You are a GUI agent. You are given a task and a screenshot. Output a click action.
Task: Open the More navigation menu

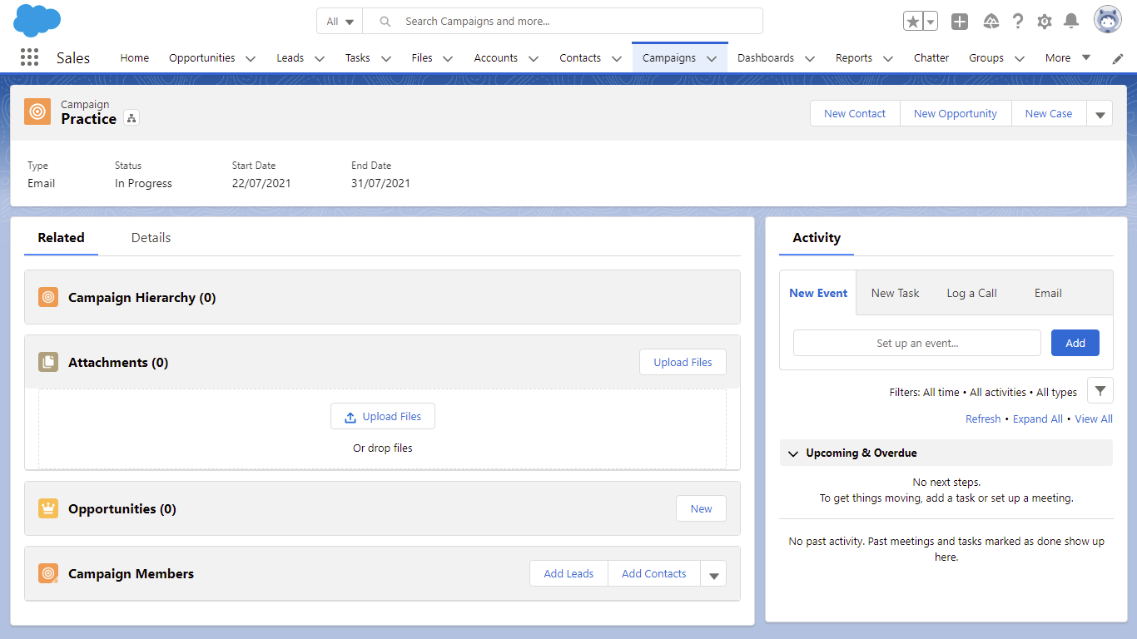point(1068,57)
